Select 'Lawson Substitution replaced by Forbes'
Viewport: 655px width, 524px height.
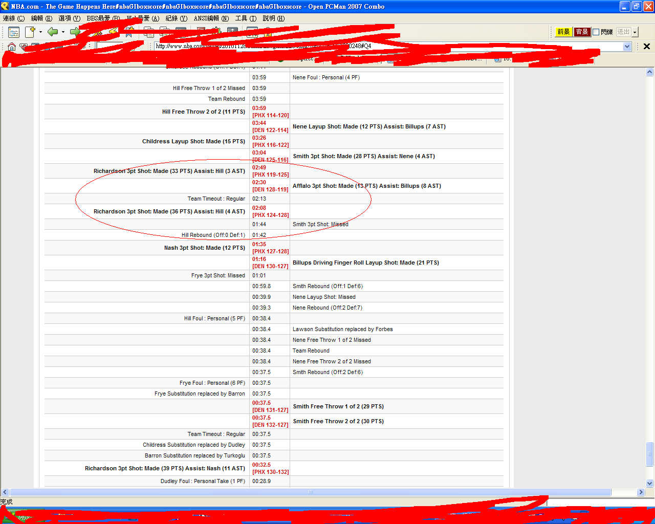coord(343,330)
